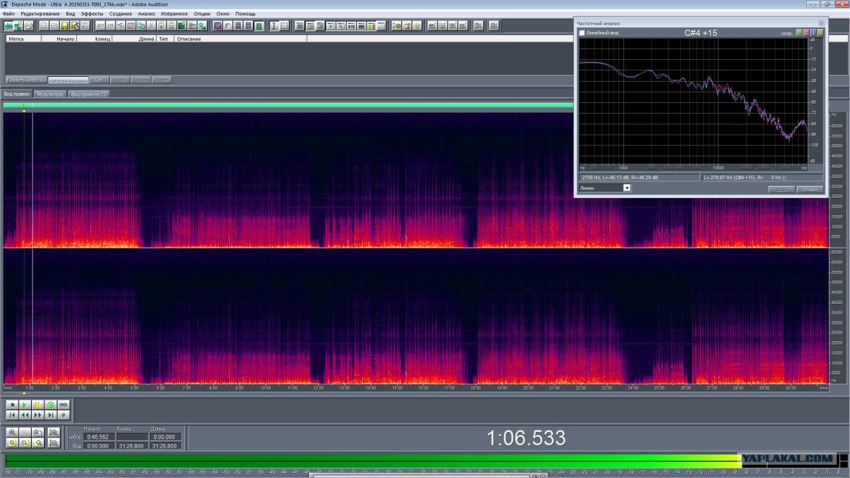Open the Анализ menu

(146, 14)
